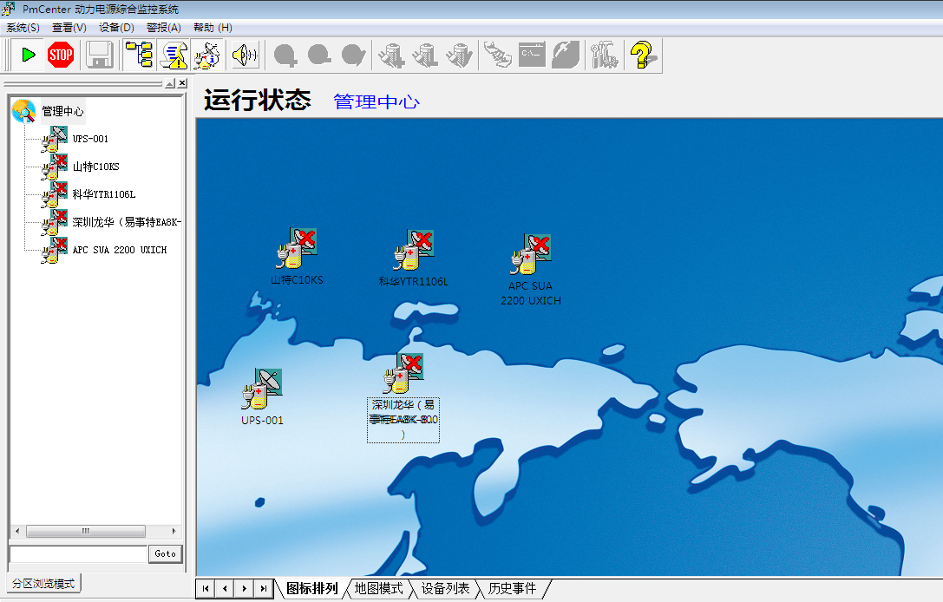Select the APC SUA 2200 UXICH map icon
The height and width of the screenshot is (602, 943).
(530, 254)
